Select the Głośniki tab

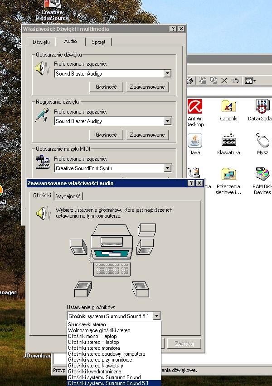tap(42, 195)
